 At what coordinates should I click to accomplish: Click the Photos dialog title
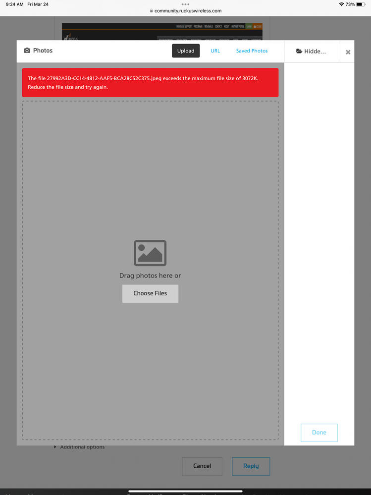click(43, 51)
